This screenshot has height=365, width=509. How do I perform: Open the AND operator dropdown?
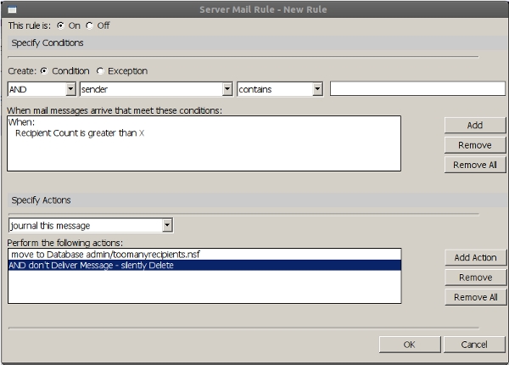coord(70,89)
